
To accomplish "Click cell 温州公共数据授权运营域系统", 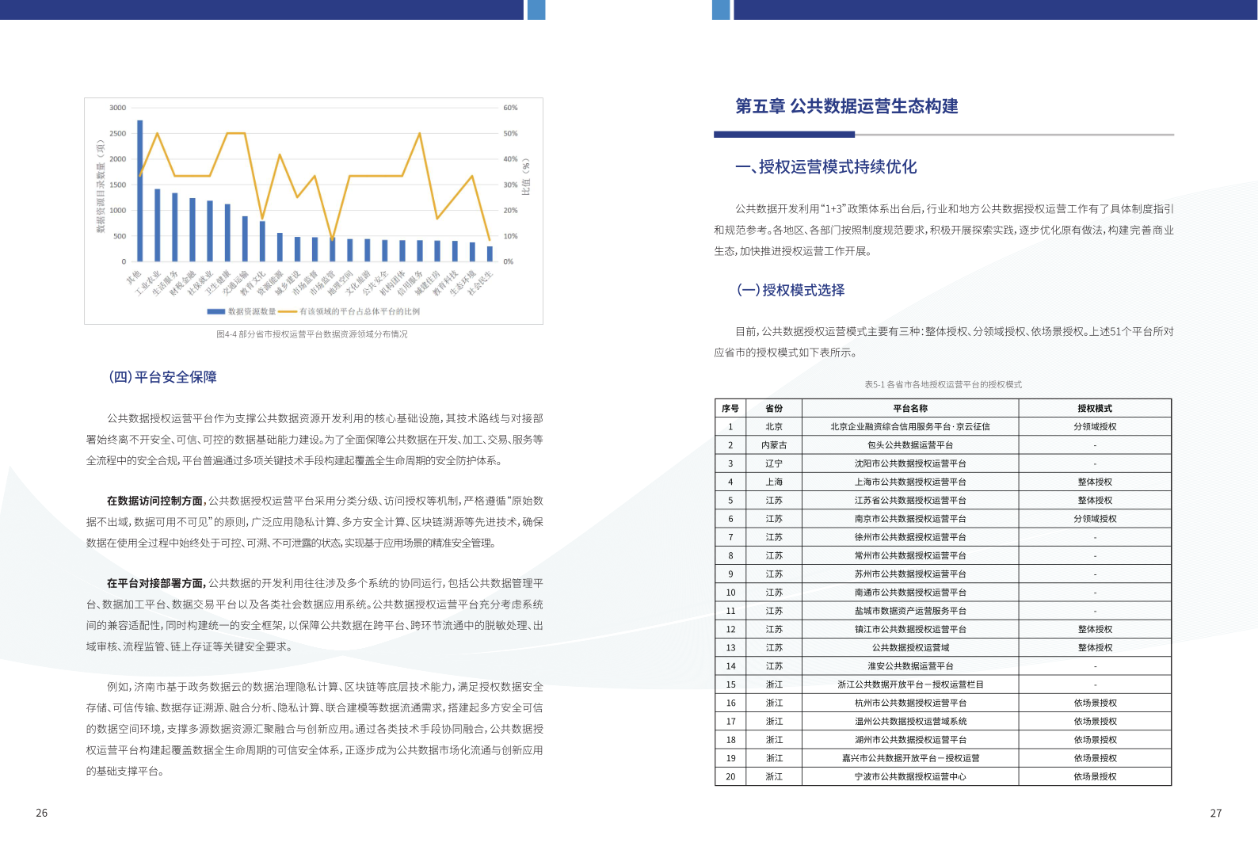I will [910, 722].
